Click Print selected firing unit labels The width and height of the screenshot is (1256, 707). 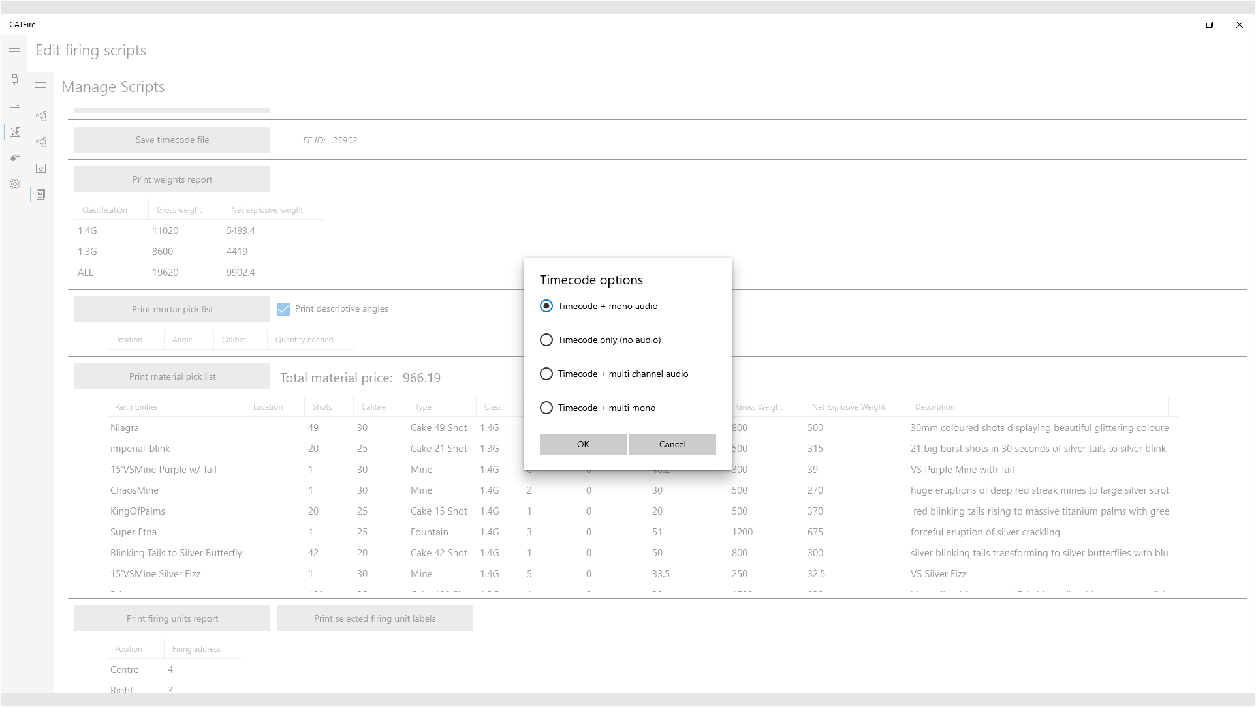(x=374, y=618)
